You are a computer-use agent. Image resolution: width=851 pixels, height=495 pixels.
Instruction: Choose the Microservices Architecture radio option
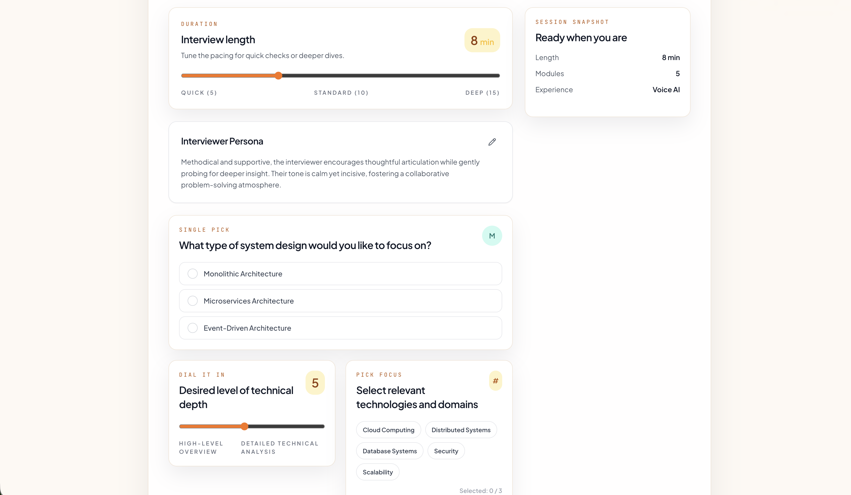[192, 301]
